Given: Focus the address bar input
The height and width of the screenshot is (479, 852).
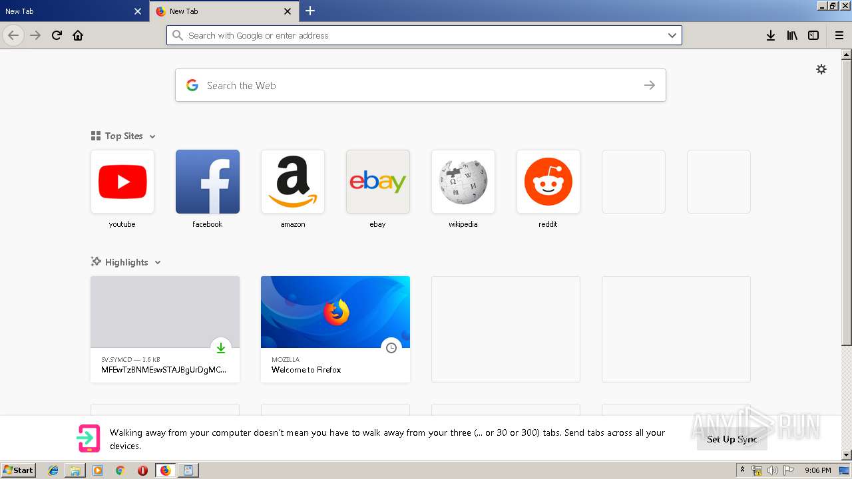Looking at the screenshot, I should [424, 35].
